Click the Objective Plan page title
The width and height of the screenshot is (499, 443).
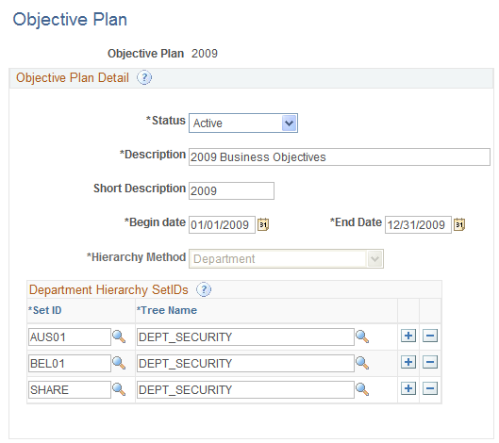pos(70,20)
